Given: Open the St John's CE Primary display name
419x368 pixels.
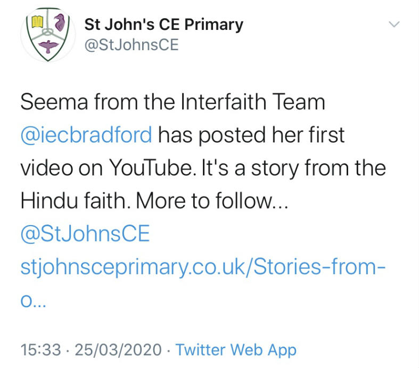Looking at the screenshot, I should (x=164, y=25).
